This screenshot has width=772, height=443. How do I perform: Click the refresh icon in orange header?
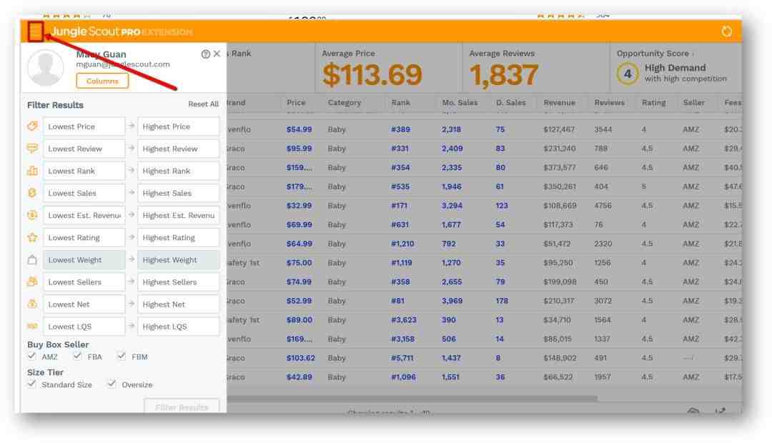[x=726, y=31]
